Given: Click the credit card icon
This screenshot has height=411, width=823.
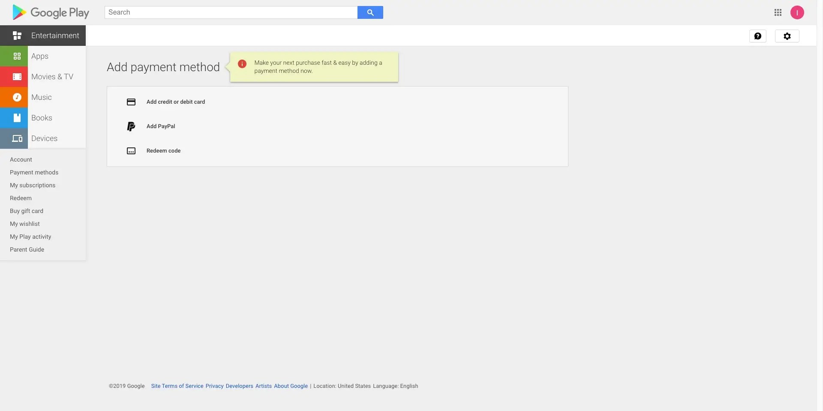Looking at the screenshot, I should pos(131,102).
